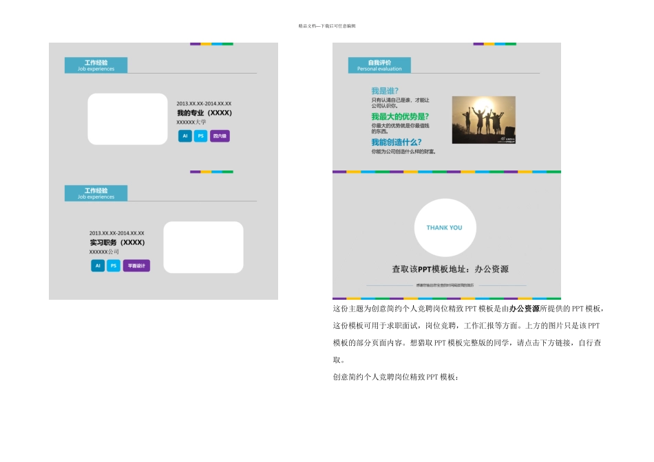
Task: Click the heading 我最大的优势是?
Action: coord(400,117)
